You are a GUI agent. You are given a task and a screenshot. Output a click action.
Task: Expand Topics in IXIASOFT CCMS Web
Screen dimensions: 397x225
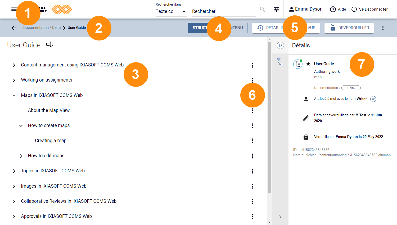click(14, 171)
